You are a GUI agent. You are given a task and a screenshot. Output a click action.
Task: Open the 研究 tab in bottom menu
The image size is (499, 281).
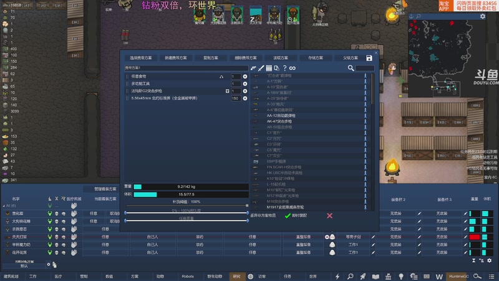coord(236,277)
